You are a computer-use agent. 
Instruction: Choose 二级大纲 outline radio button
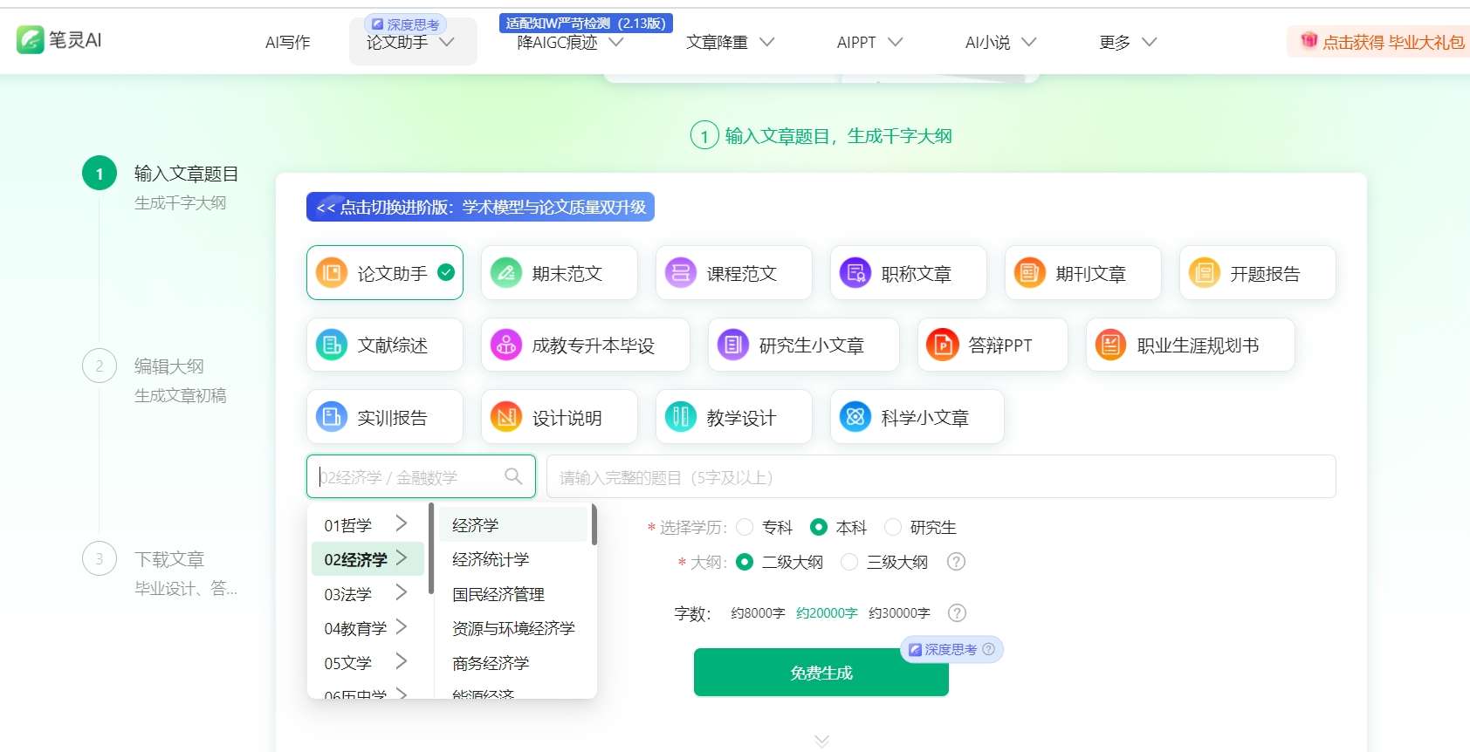point(745,562)
